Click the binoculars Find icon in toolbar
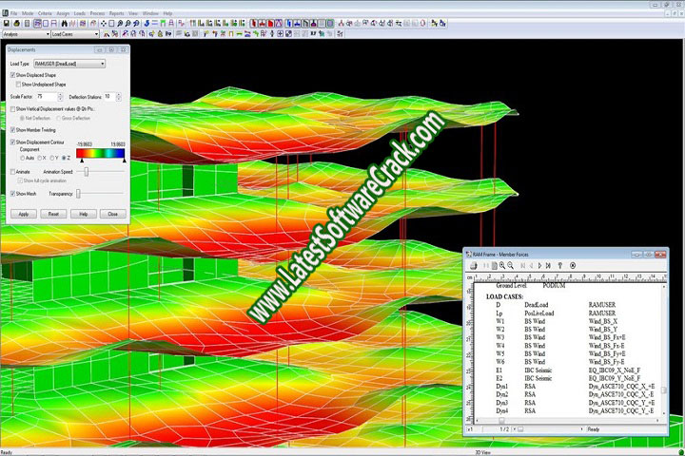The height and width of the screenshot is (456, 685). pyautogui.click(x=65, y=24)
